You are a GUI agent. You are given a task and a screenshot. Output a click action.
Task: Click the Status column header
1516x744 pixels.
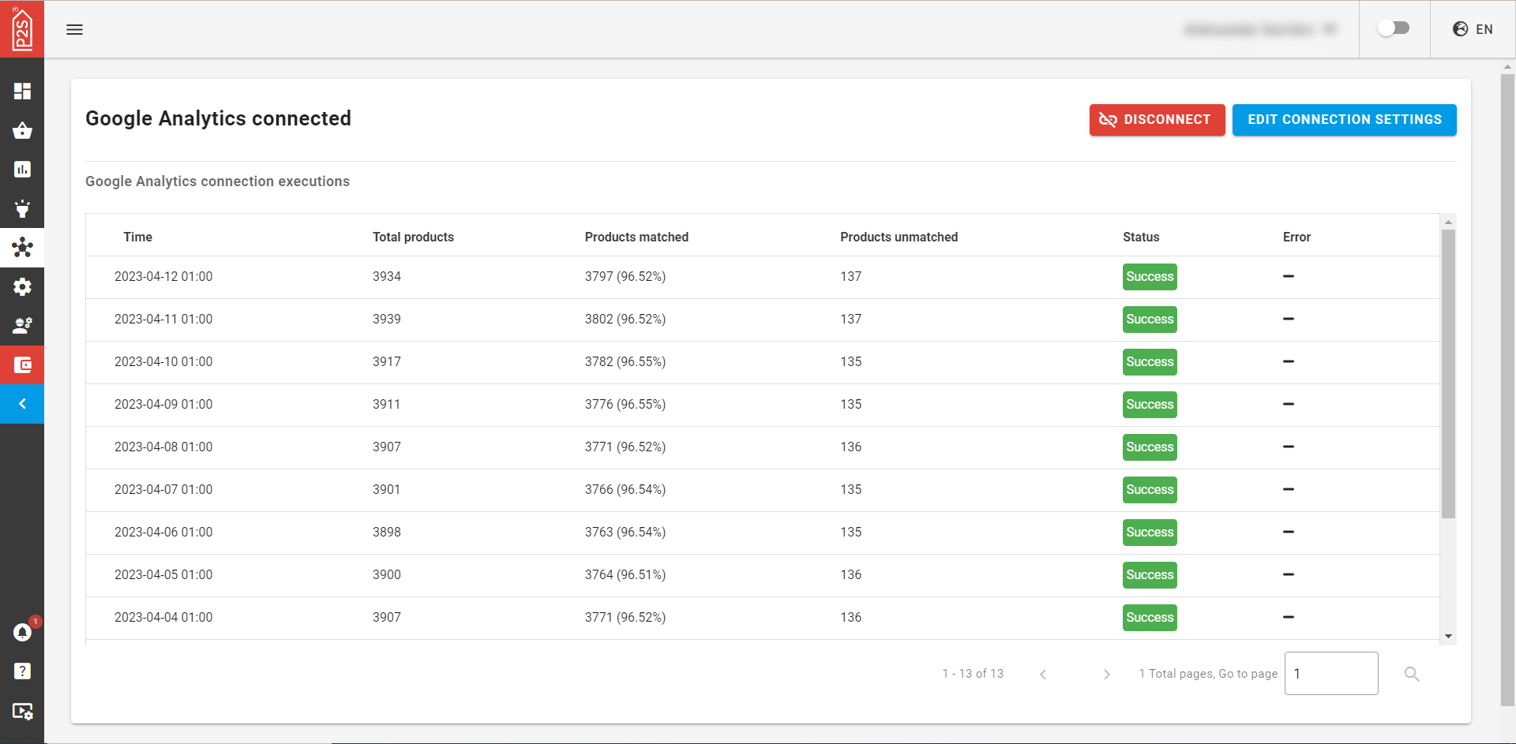click(1141, 237)
